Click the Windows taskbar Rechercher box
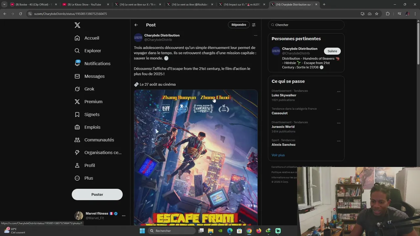 point(172,231)
